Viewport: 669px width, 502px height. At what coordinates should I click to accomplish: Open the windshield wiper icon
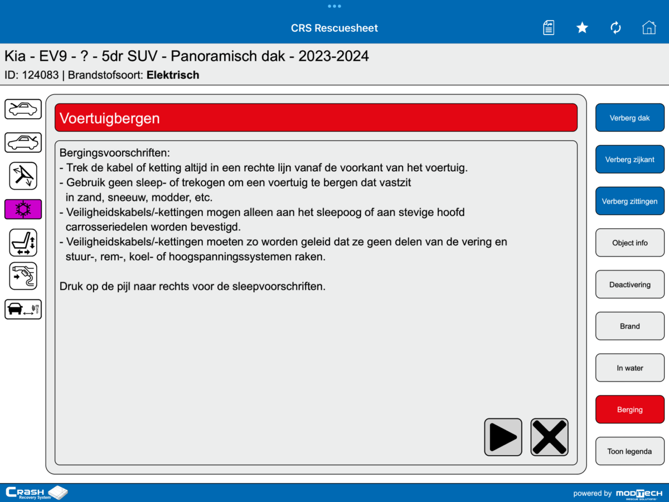click(23, 176)
